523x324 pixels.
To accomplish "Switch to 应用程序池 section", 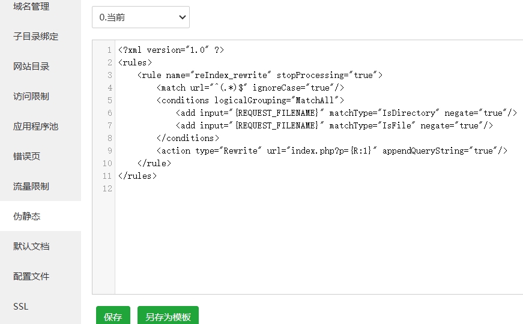I will 35,127.
